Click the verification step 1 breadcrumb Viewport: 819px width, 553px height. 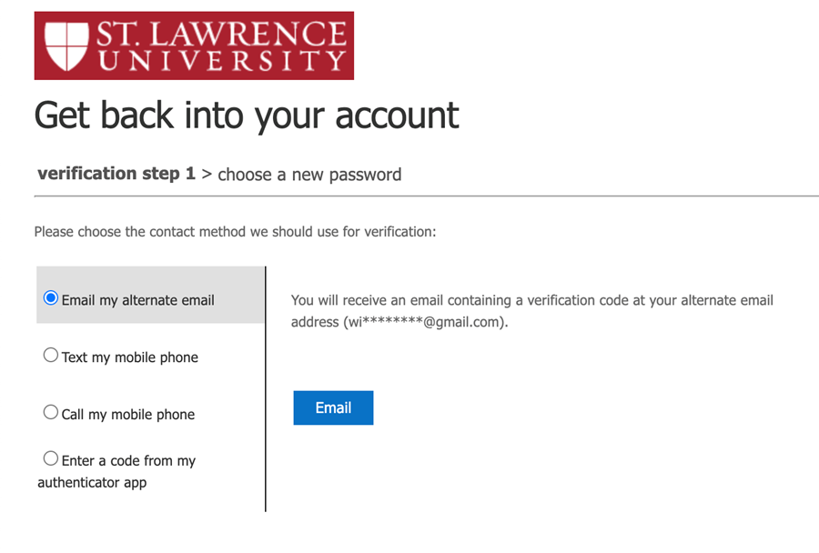[116, 174]
